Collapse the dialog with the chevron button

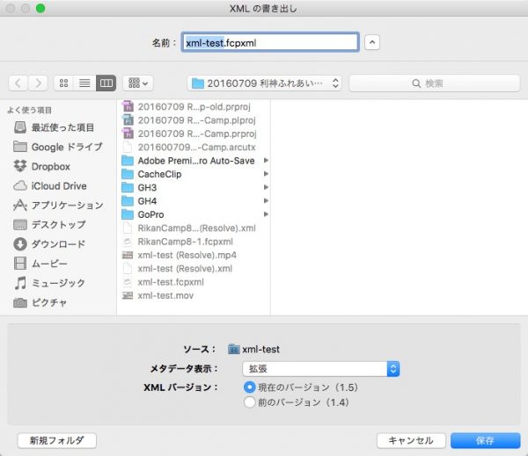(372, 42)
